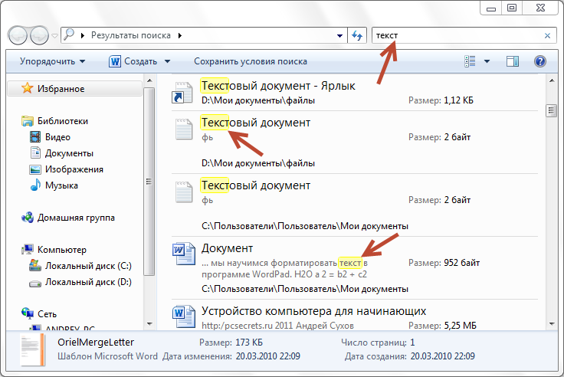Open Домашняя группа in sidebar

pos(75,218)
